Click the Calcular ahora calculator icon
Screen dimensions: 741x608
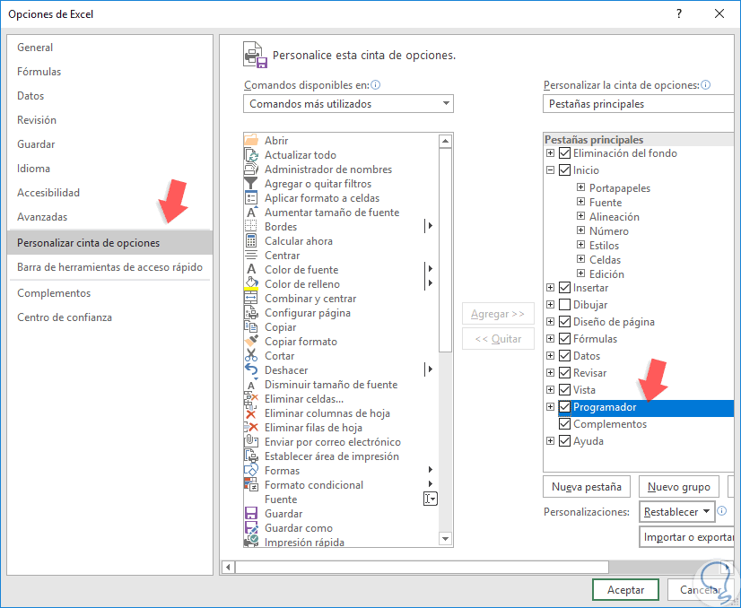point(251,241)
